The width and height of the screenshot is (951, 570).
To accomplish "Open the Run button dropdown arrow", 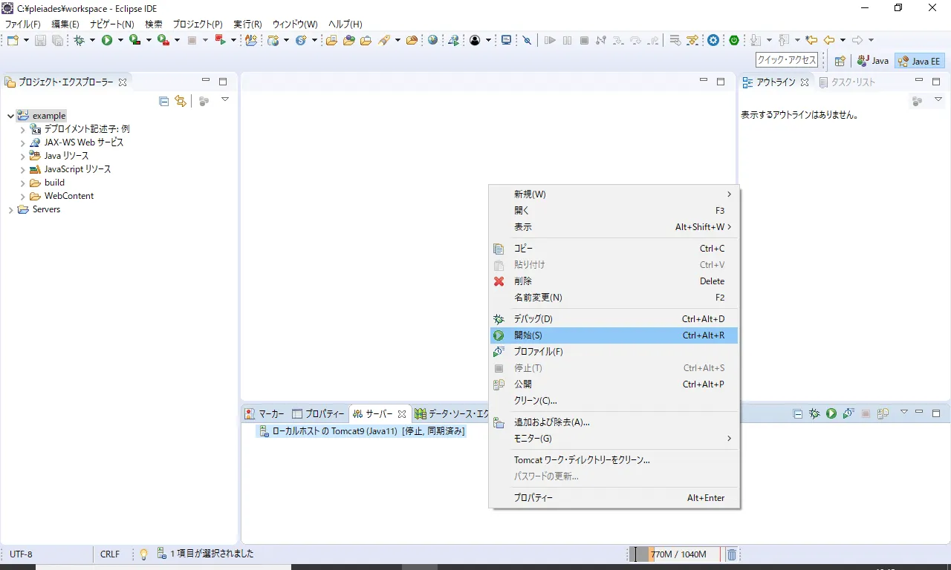I will coord(120,40).
